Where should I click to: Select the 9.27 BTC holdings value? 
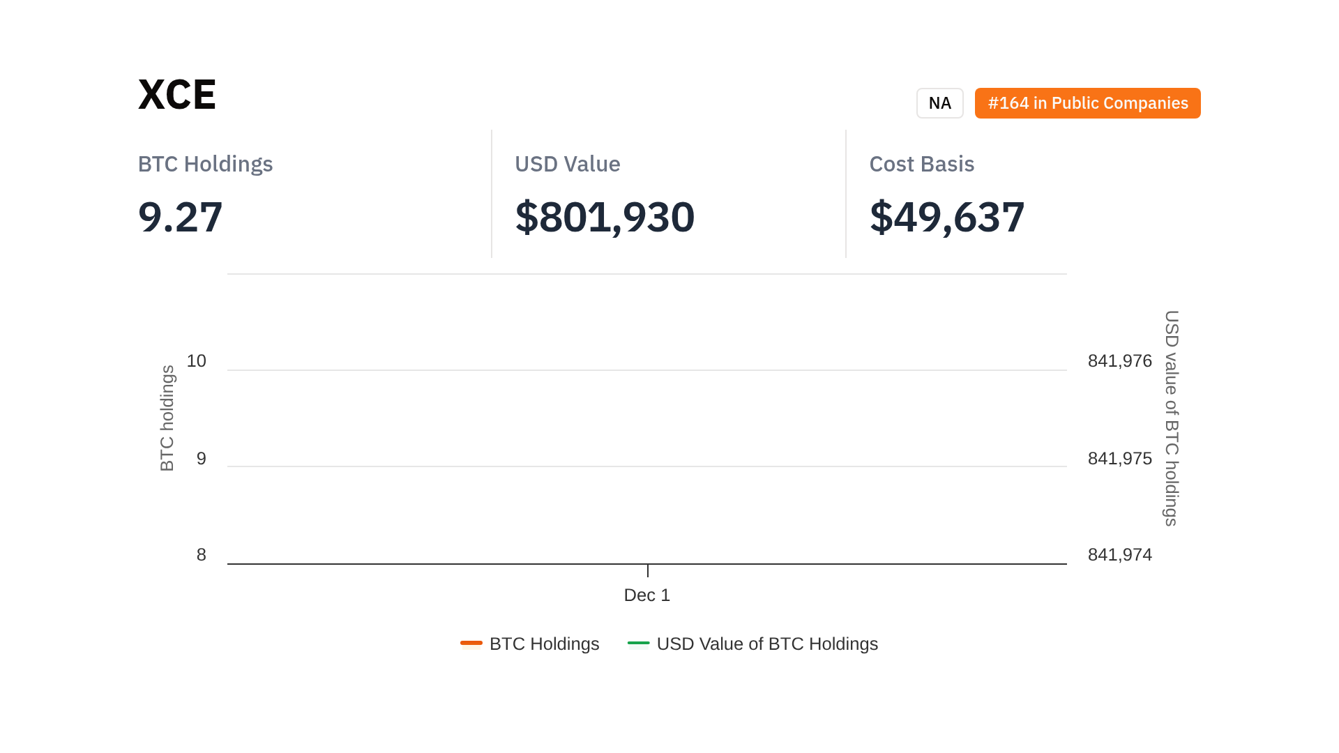pos(181,217)
